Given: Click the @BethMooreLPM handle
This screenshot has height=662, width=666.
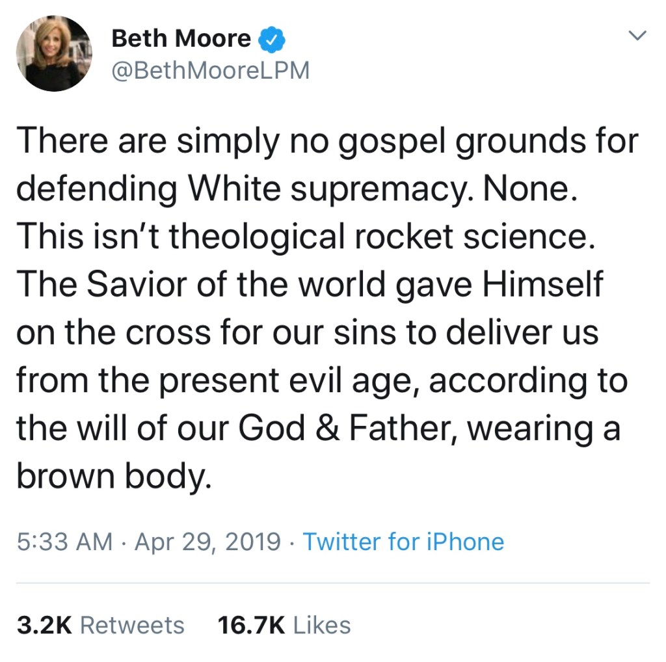Looking at the screenshot, I should (x=211, y=69).
